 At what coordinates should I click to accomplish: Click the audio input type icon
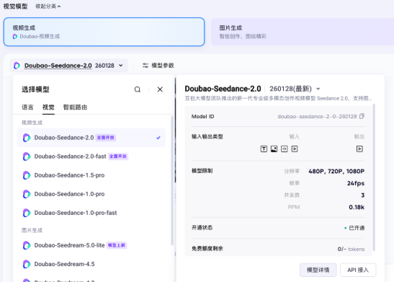[x=285, y=149]
